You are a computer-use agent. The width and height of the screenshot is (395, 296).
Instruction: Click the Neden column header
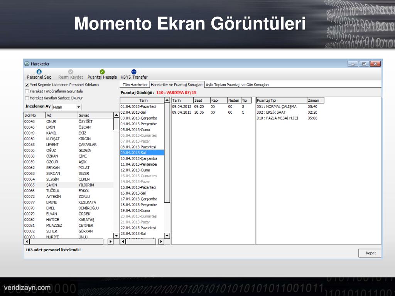[x=234, y=101]
